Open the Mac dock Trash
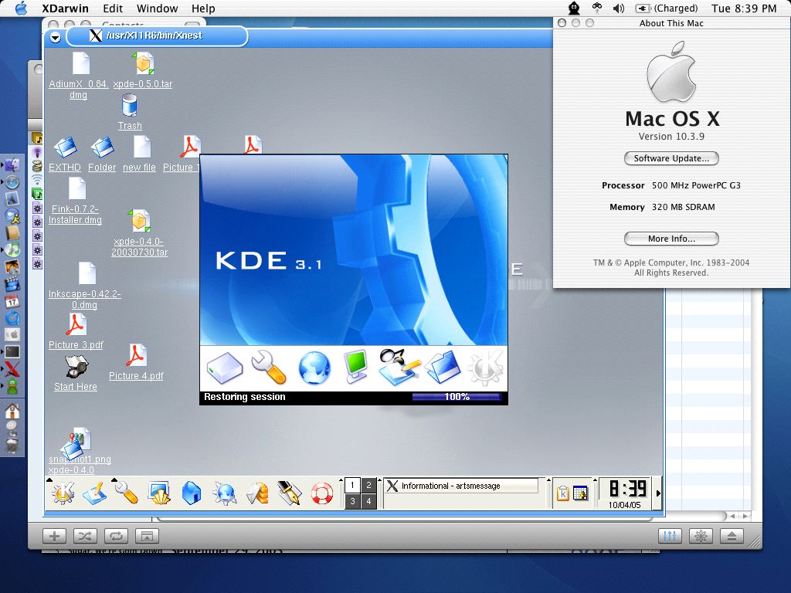 point(12,446)
